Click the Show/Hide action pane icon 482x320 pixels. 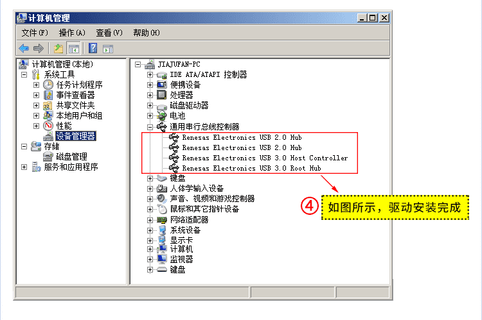(108, 49)
